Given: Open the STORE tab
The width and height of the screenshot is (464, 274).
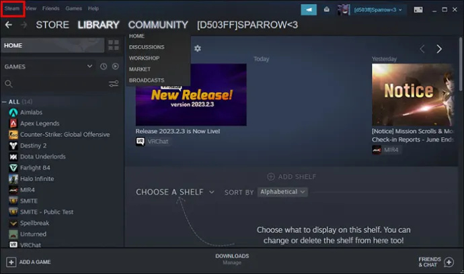Looking at the screenshot, I should tap(52, 25).
